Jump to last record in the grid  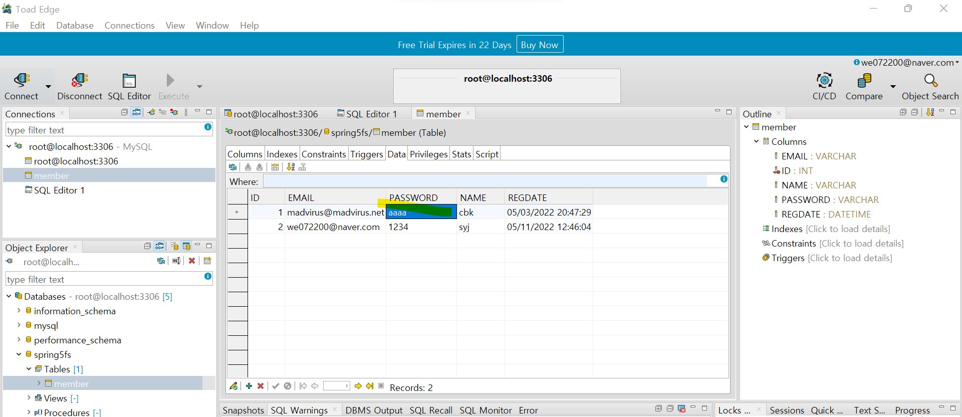(x=370, y=386)
